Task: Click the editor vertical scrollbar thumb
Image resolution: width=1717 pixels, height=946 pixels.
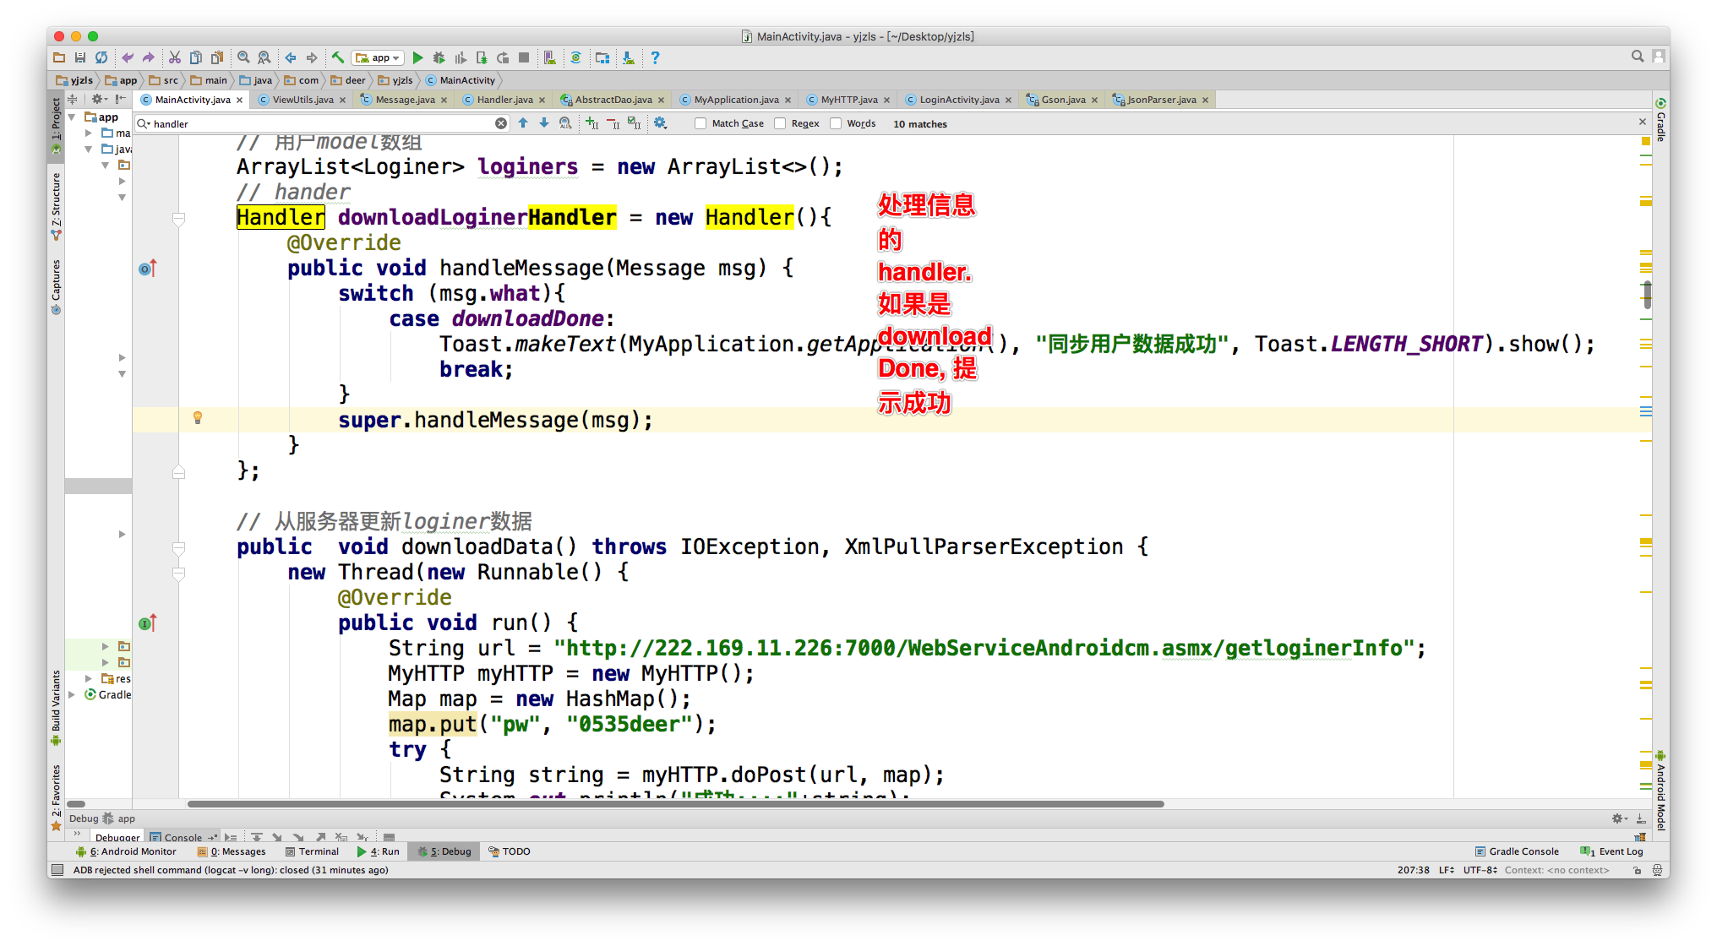Action: point(1647,293)
